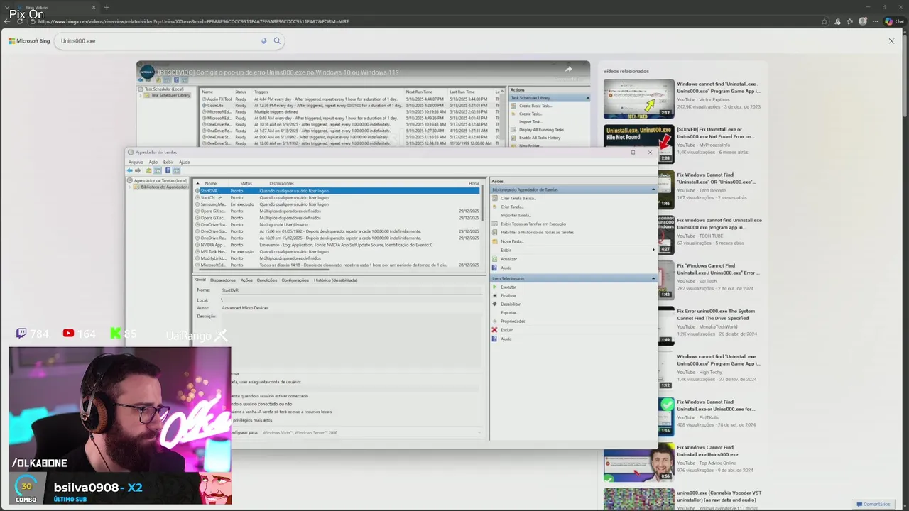This screenshot has height=511, width=909.
Task: Collapse Biblioteca do Agendador de Tarefas actions section
Action: [653, 189]
